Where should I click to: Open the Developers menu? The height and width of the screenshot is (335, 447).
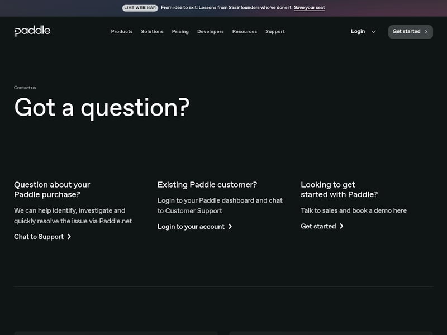(x=211, y=32)
